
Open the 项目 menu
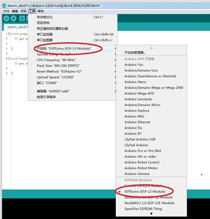coord(23,11)
